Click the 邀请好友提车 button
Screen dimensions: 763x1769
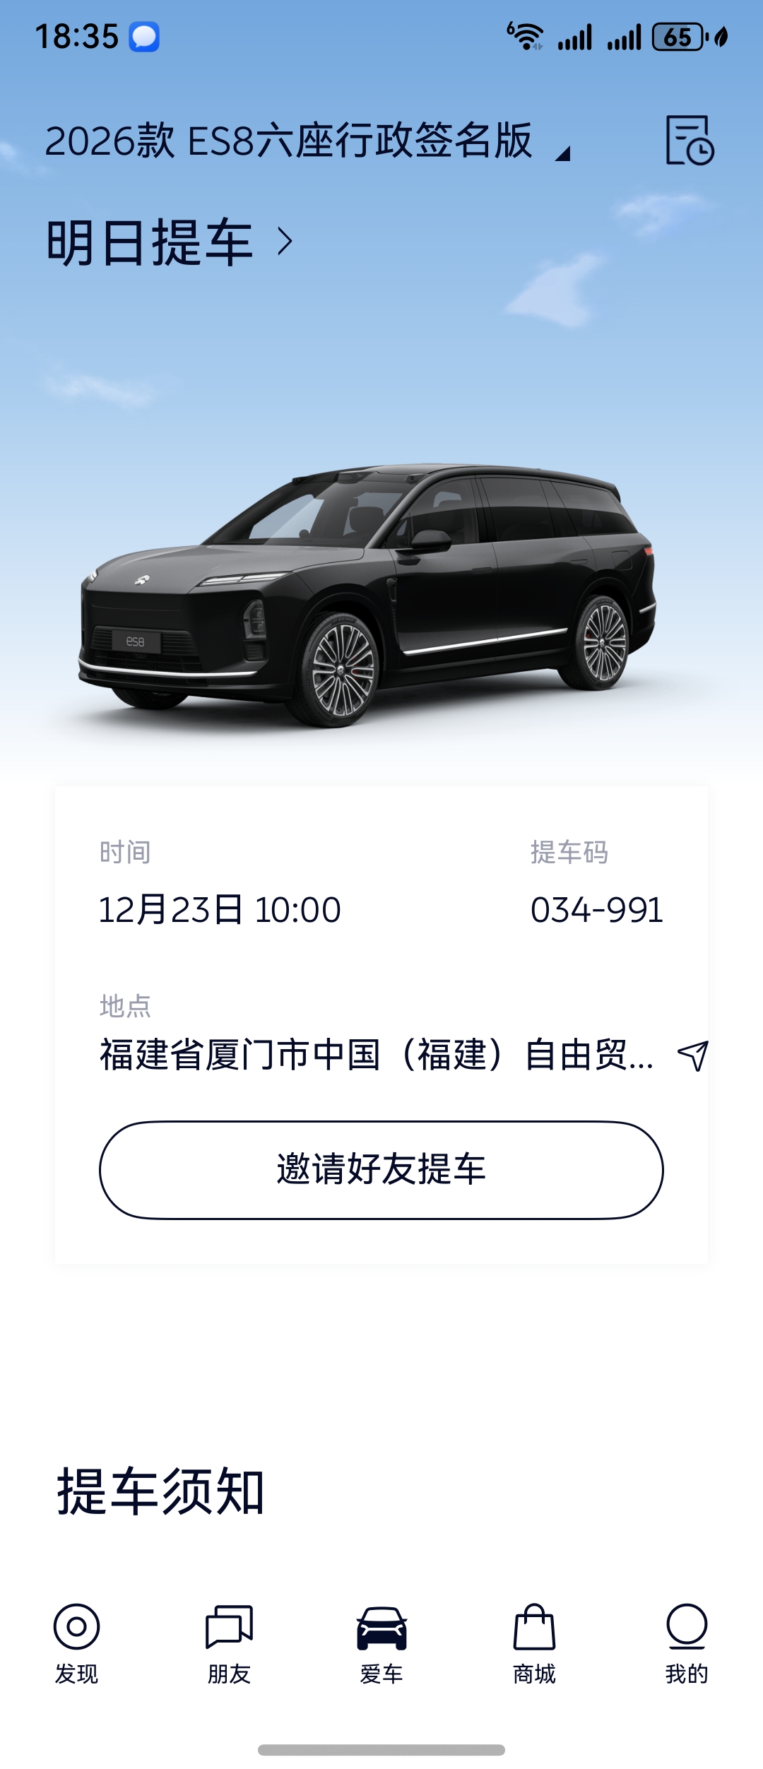381,1170
